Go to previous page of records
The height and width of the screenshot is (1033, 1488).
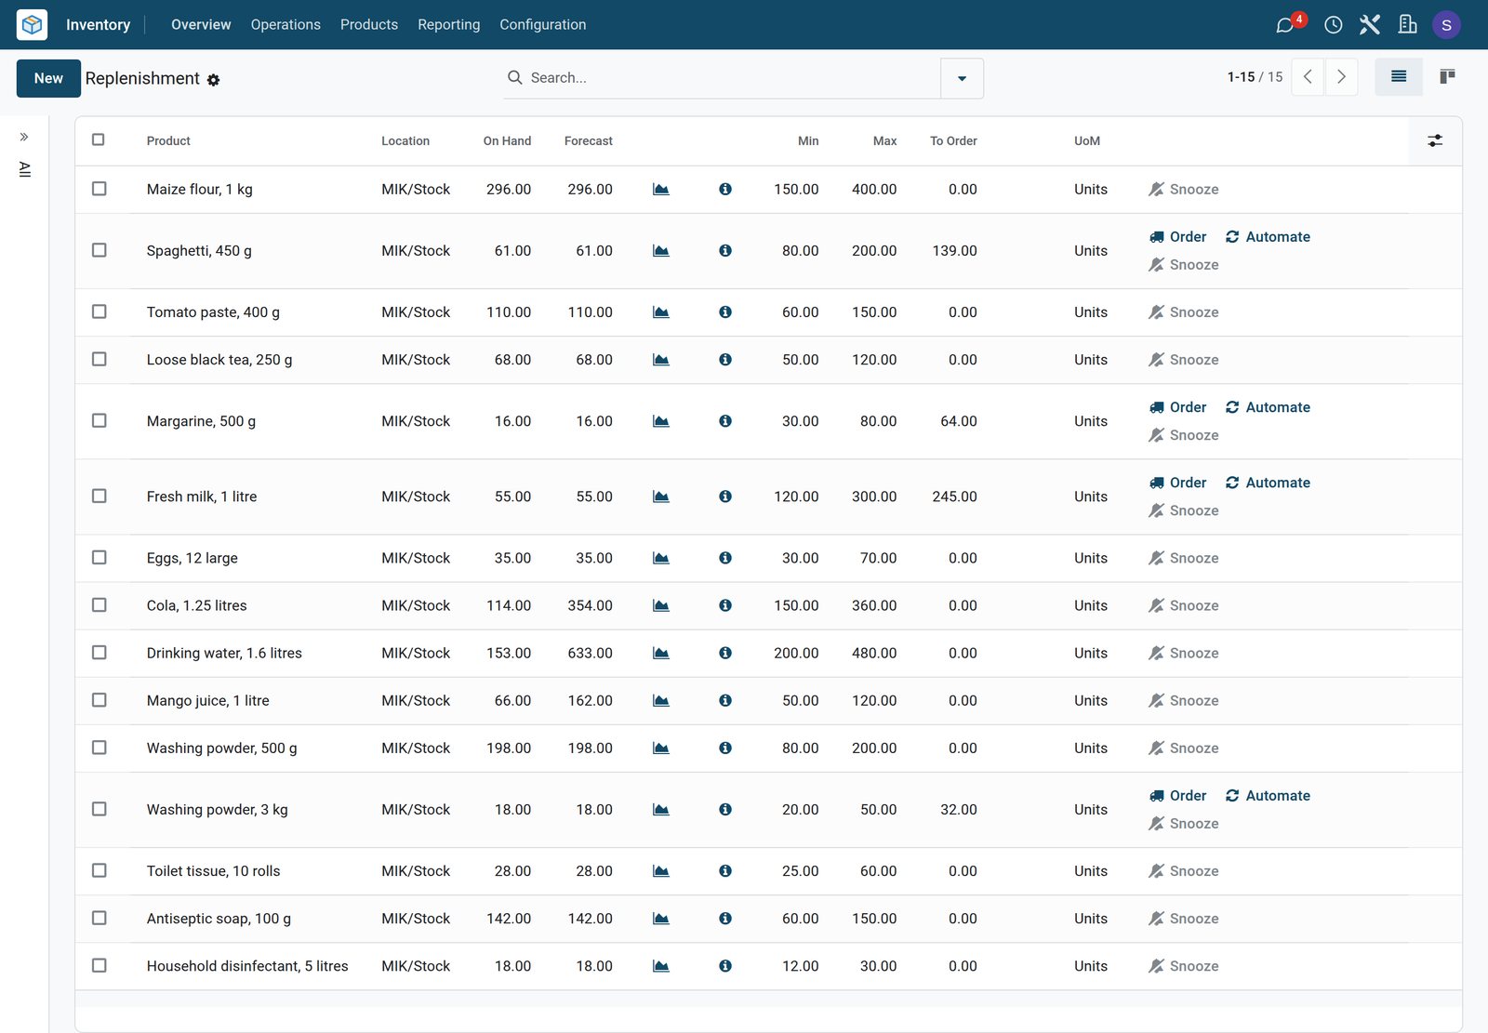click(1308, 77)
